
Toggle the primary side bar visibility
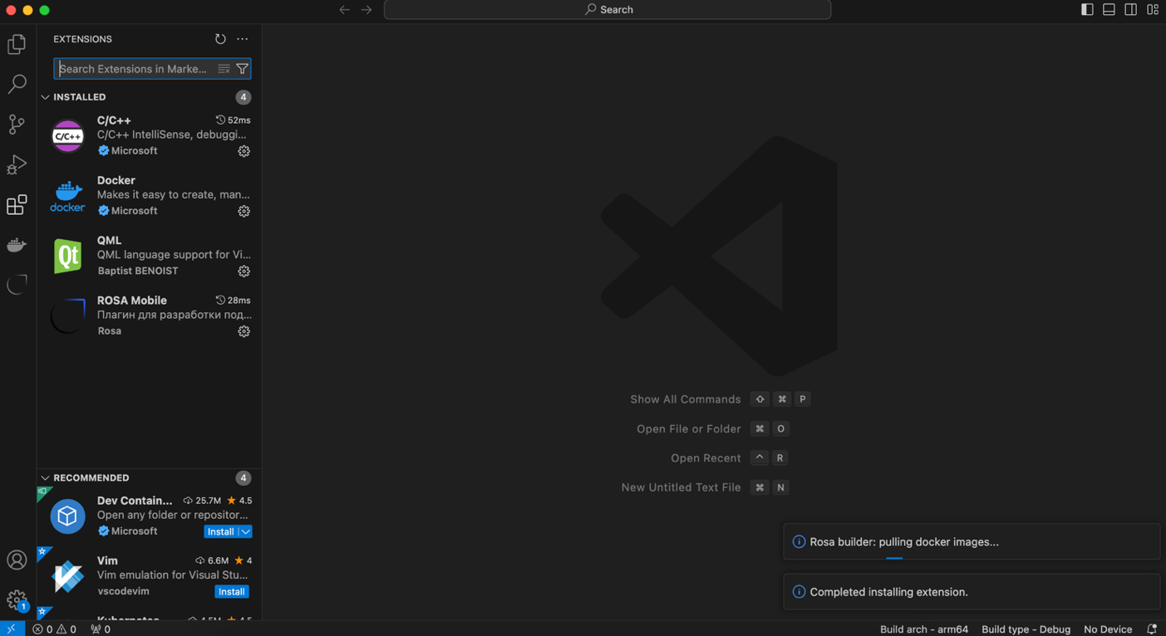click(1087, 9)
